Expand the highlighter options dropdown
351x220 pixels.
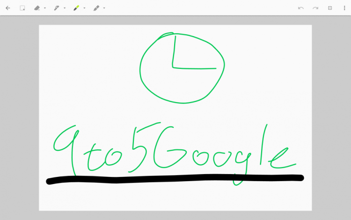pyautogui.click(x=104, y=8)
